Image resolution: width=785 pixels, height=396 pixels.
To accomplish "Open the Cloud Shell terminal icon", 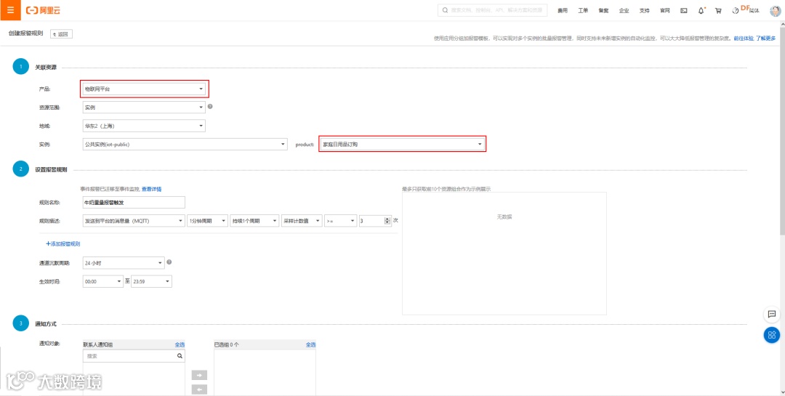I will point(684,10).
